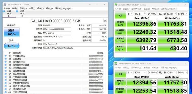This screenshot has width=192, height=94.
Task: Click status dot for attribute 04 可用备用空间阈值
Action: (x=6, y=65)
